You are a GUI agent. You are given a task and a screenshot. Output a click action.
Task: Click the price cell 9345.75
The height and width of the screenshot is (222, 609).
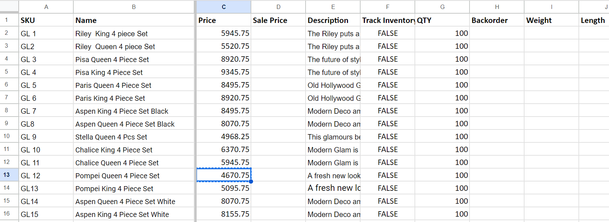[224, 72]
